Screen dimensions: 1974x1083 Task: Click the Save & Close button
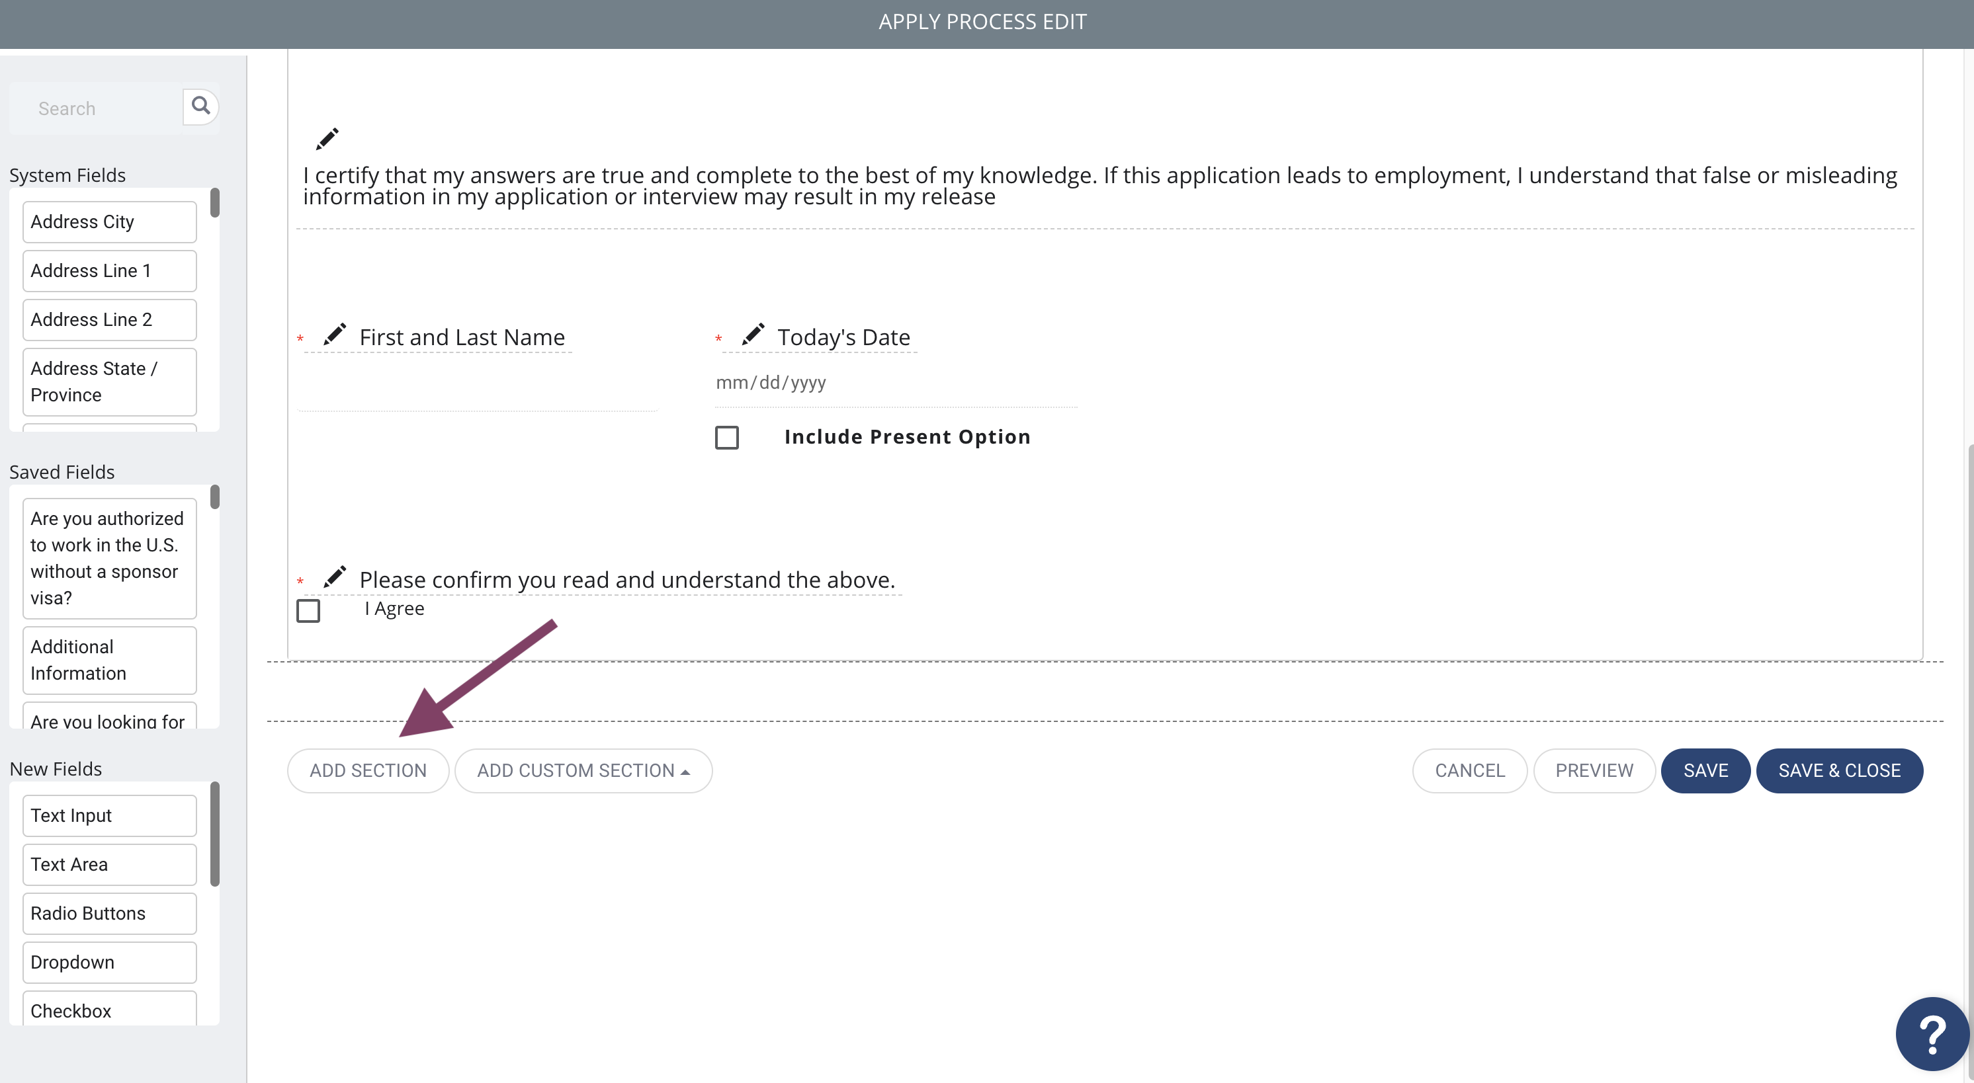coord(1839,770)
